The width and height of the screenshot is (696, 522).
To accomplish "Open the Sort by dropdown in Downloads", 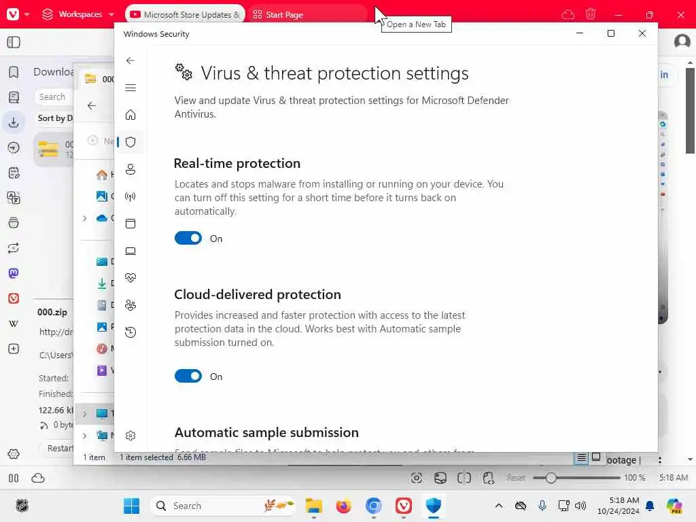I will (x=55, y=118).
